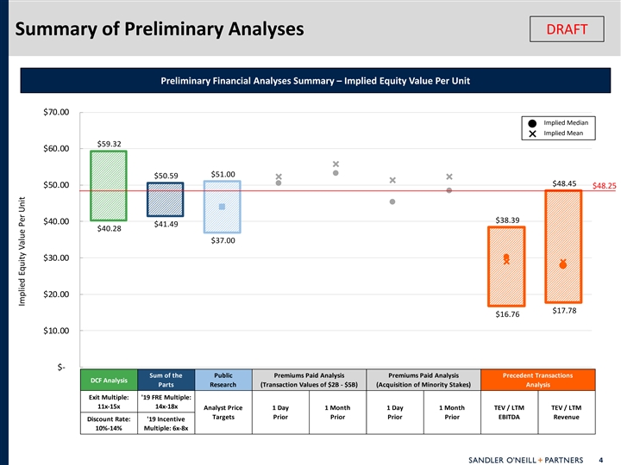
Task: Click the red $48.25 reference line label
Action: coord(604,186)
